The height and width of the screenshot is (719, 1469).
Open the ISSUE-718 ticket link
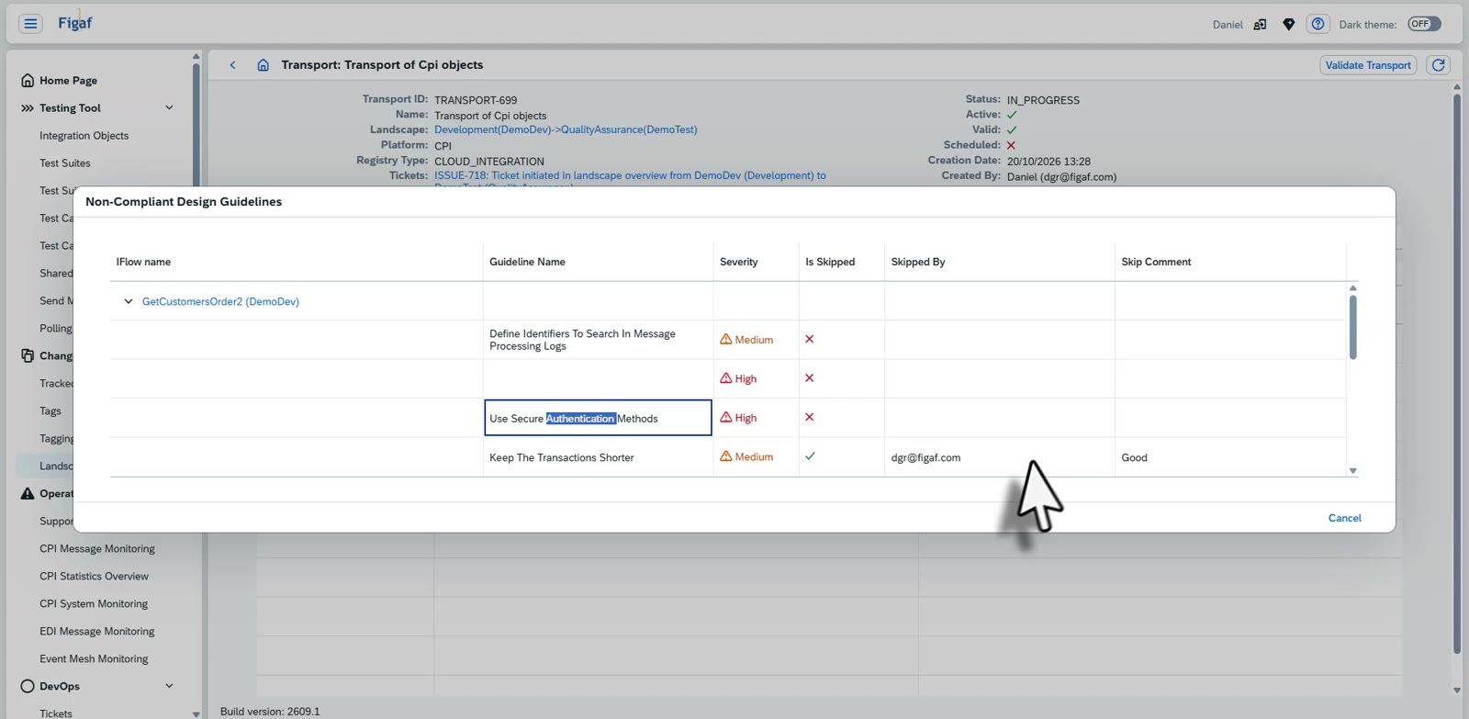pyautogui.click(x=630, y=175)
